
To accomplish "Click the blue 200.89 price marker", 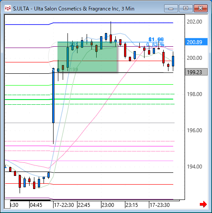I will (196, 42).
